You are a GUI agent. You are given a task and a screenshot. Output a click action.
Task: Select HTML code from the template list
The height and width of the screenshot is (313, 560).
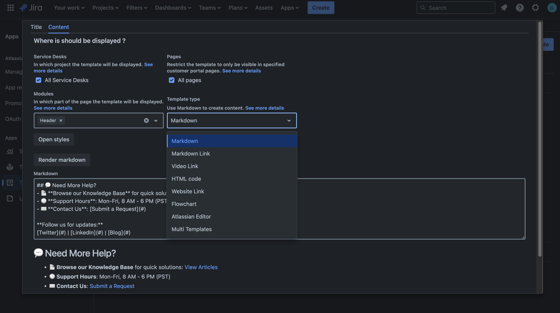(186, 179)
